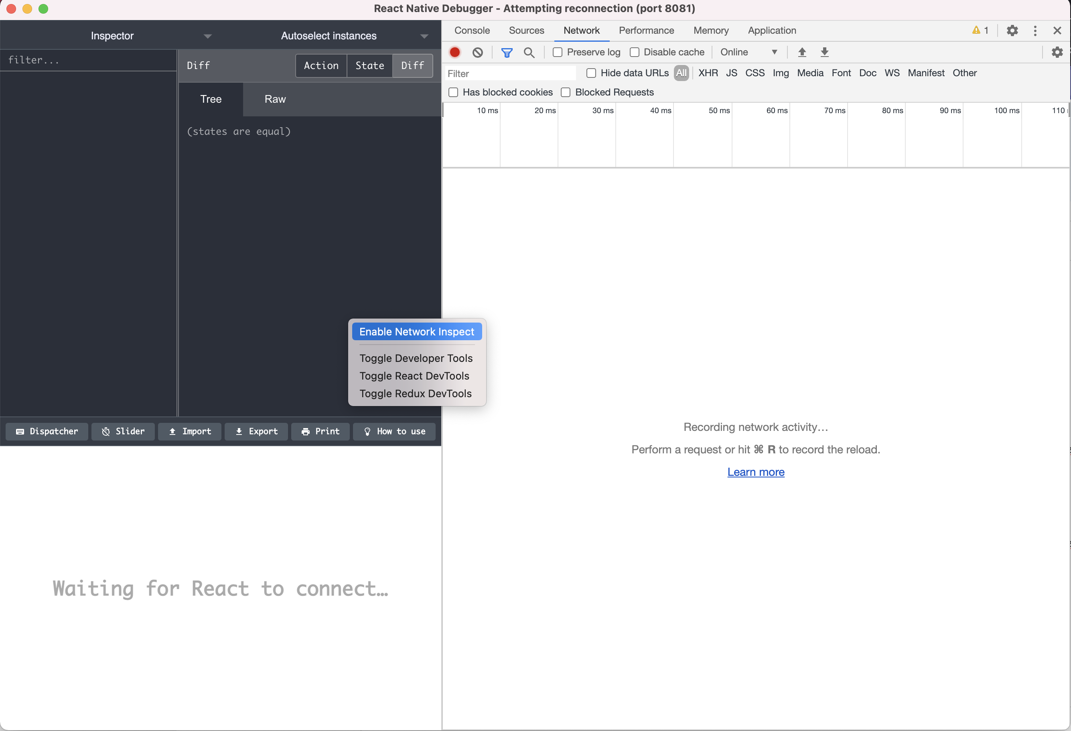Open DevTools three-dot more menu

[x=1035, y=30]
